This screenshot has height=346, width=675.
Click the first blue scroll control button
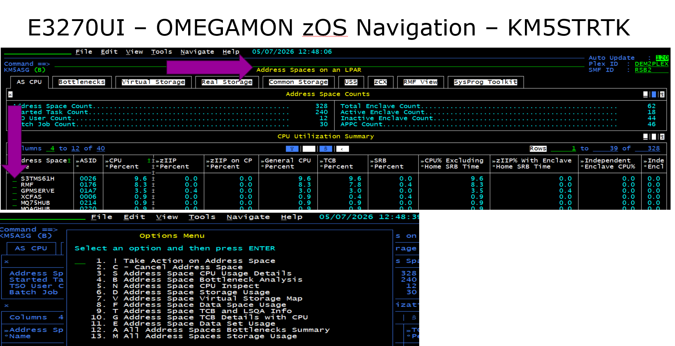point(292,148)
